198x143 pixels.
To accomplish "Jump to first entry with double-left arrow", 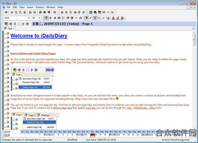I will [10, 24].
